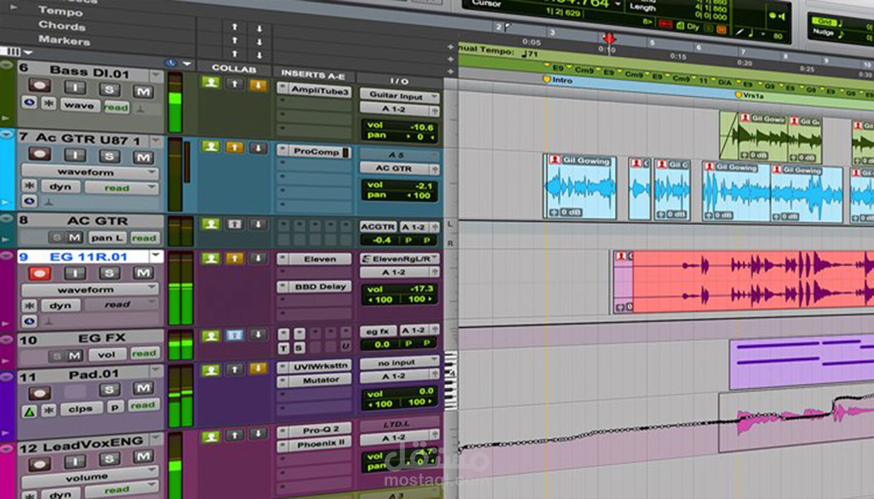Click the Bass DI.01 collaboration ownership icon
This screenshot has height=499, width=874.
(210, 82)
